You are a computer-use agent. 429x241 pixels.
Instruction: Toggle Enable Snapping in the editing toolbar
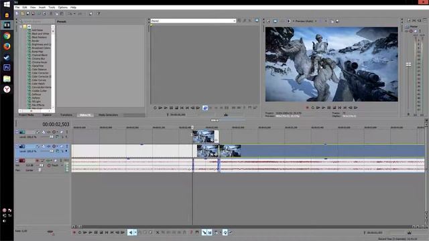204,232
